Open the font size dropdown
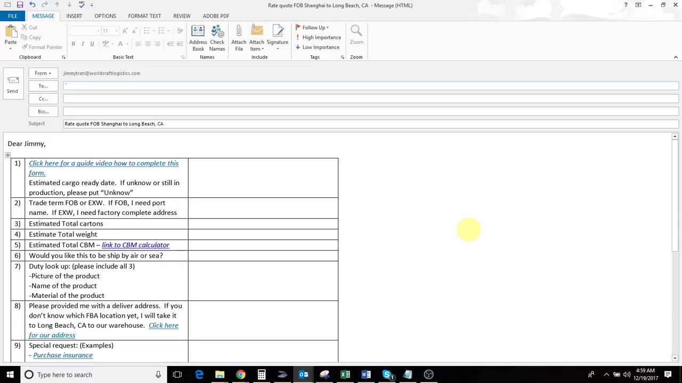Viewport: 682px width, 383px height. [x=117, y=31]
